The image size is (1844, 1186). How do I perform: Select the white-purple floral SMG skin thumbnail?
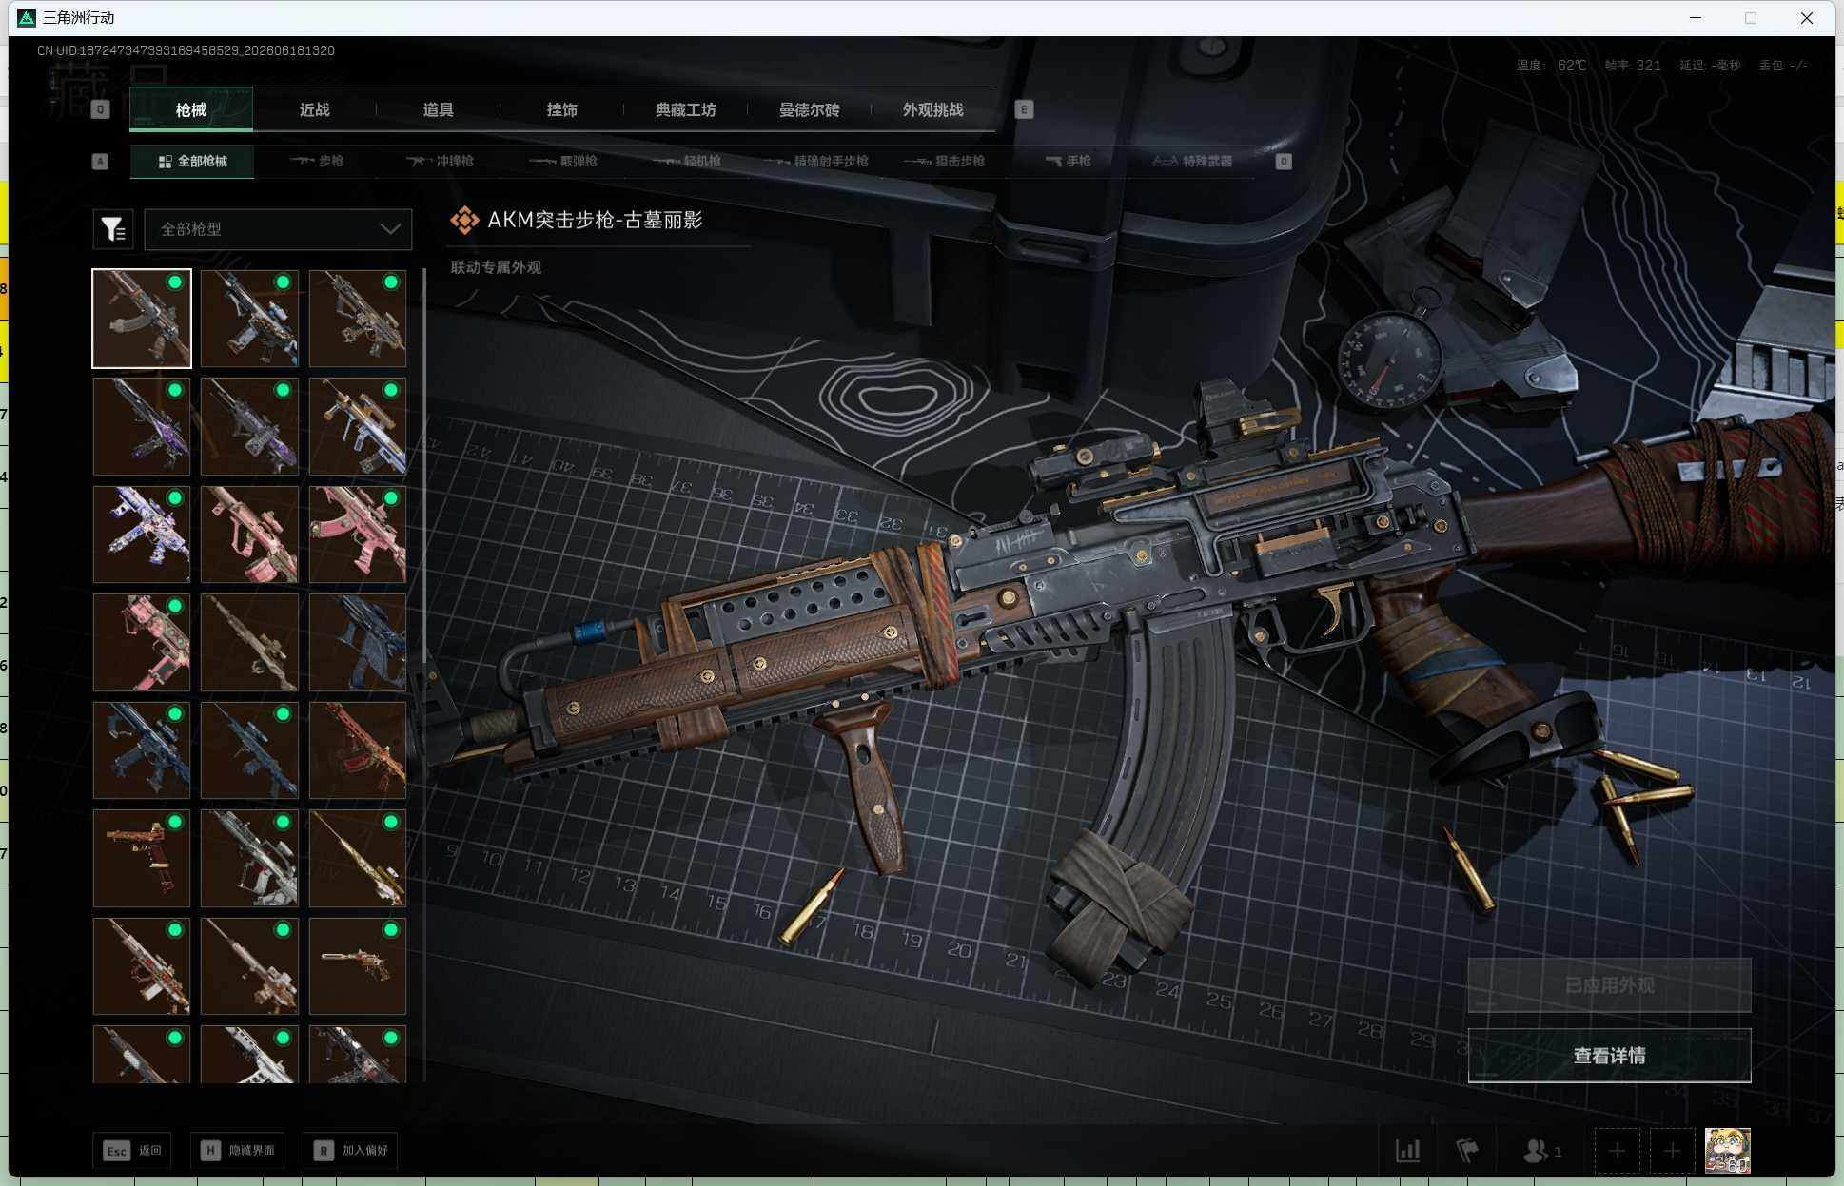pos(142,535)
